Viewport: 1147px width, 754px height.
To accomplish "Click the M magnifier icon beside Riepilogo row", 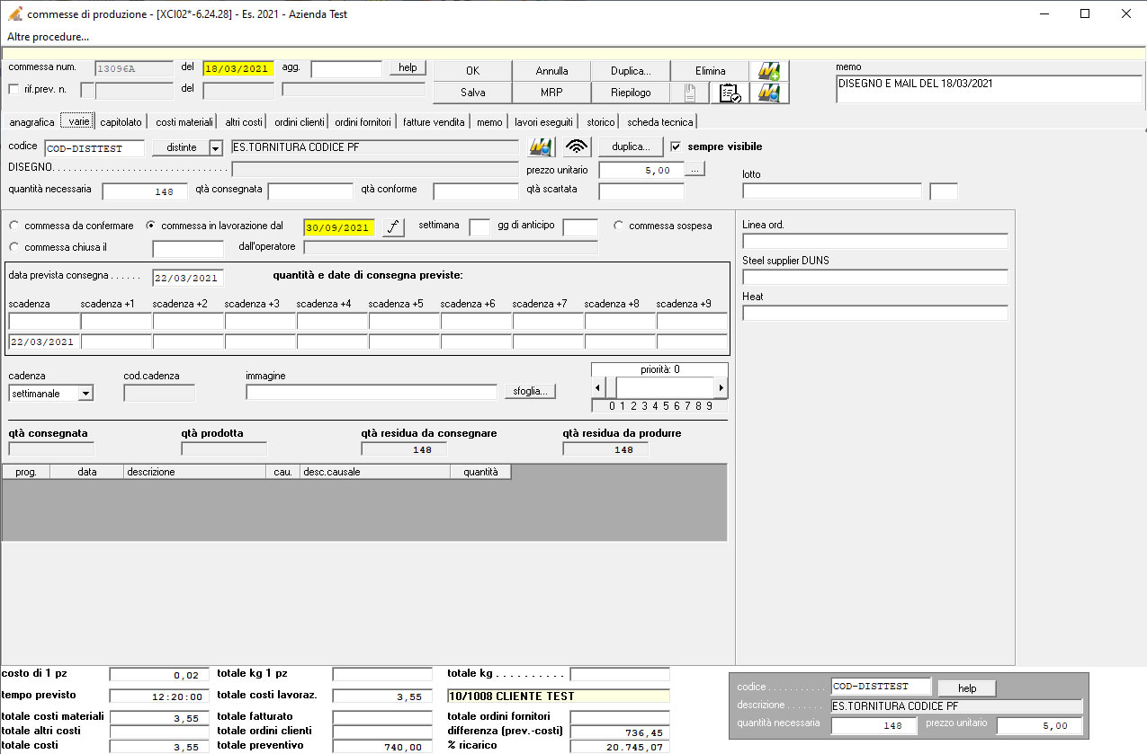I will [x=769, y=93].
